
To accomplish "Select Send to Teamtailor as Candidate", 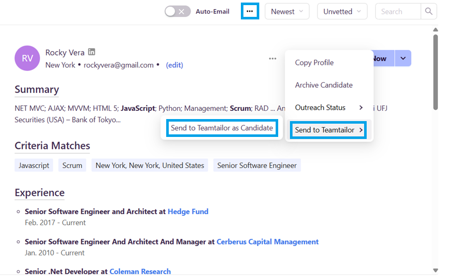I will pos(222,128).
